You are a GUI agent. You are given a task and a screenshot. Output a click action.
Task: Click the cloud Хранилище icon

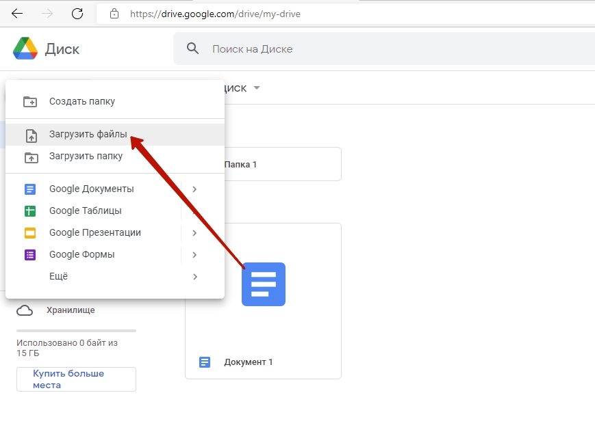(x=25, y=310)
